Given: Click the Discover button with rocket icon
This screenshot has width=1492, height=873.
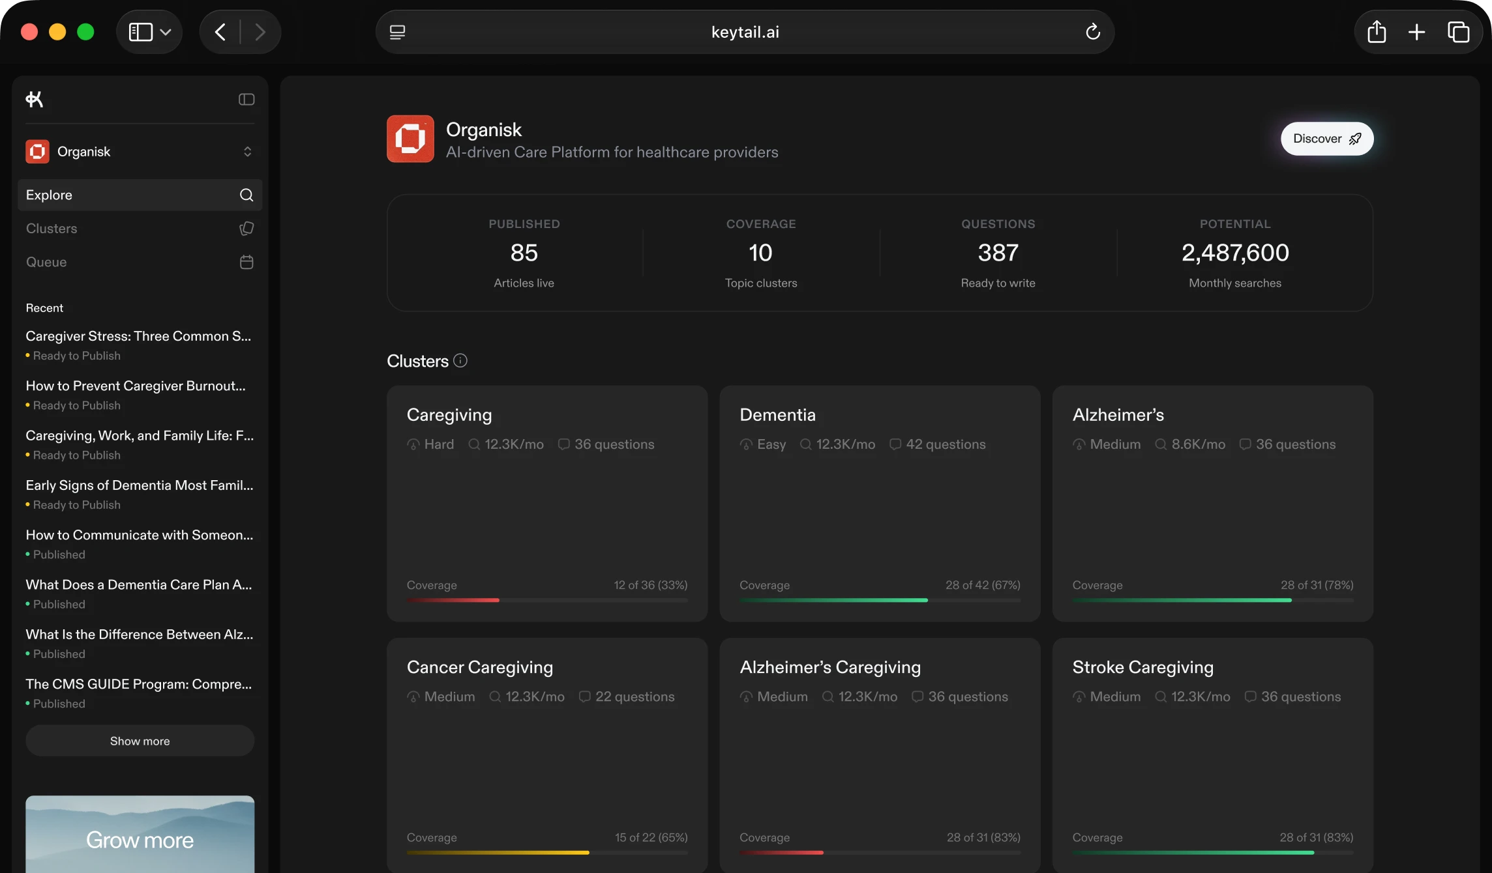Looking at the screenshot, I should 1326,138.
